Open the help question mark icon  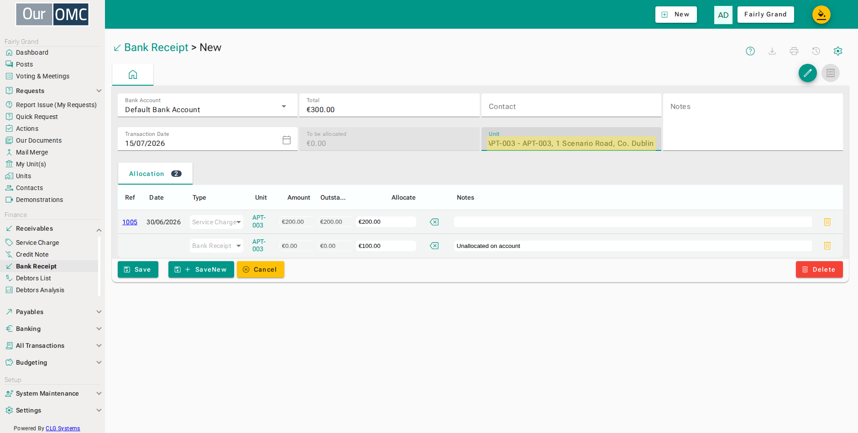click(750, 51)
